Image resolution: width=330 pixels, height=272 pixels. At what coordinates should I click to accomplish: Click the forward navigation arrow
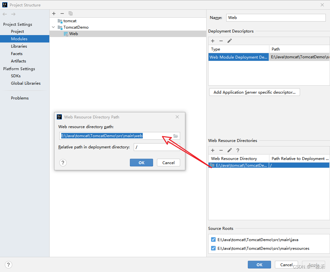pyautogui.click(x=13, y=14)
